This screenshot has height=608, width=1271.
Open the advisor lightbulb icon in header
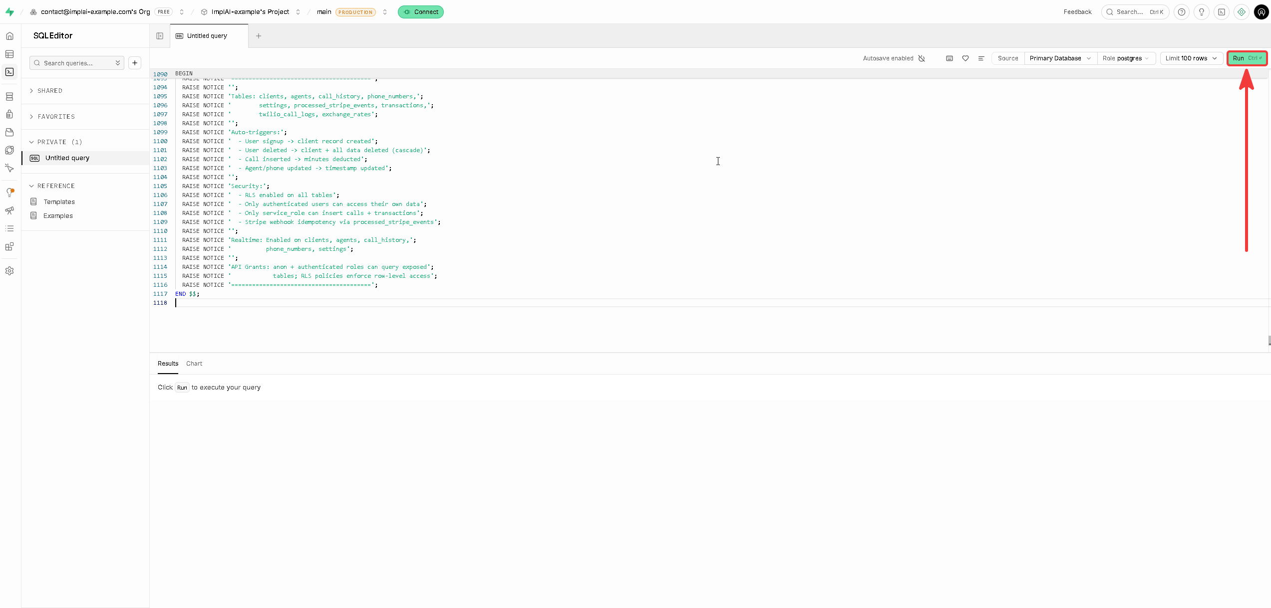tap(1202, 12)
